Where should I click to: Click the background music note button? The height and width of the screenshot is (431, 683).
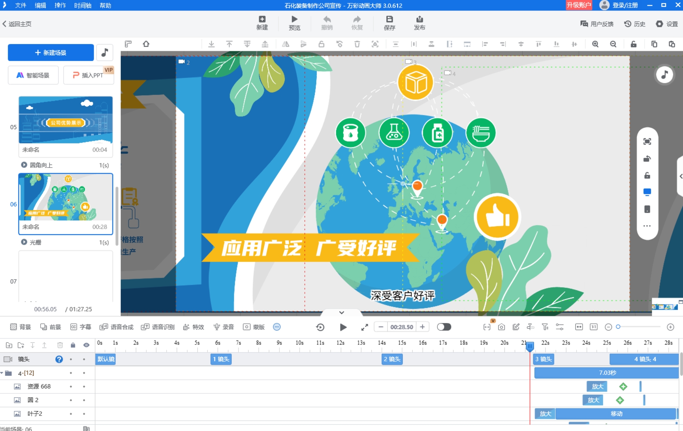point(105,52)
